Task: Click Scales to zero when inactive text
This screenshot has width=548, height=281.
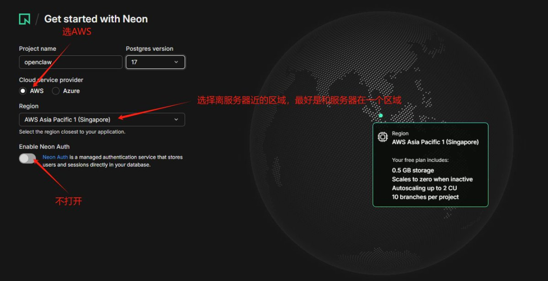Action: point(432,179)
